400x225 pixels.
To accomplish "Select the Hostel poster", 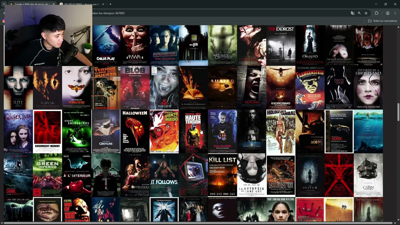I will coord(310,132).
